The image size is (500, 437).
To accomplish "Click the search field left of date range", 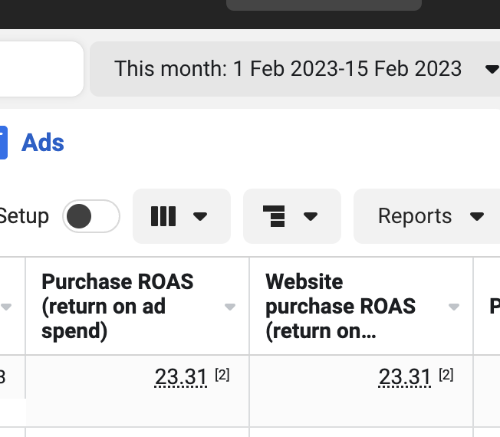I will (x=41, y=69).
